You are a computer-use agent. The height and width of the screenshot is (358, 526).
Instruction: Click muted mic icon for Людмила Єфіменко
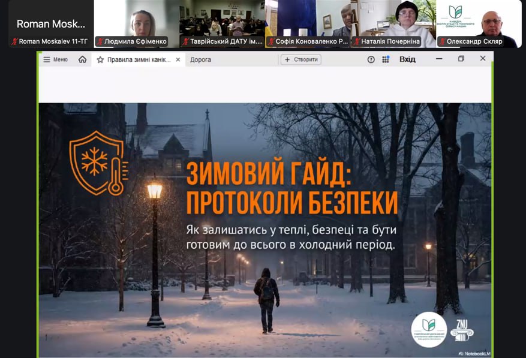[x=100, y=41]
